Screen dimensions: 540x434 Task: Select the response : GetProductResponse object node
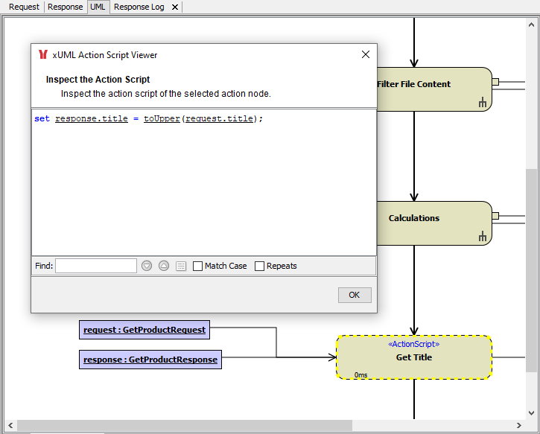coord(150,360)
